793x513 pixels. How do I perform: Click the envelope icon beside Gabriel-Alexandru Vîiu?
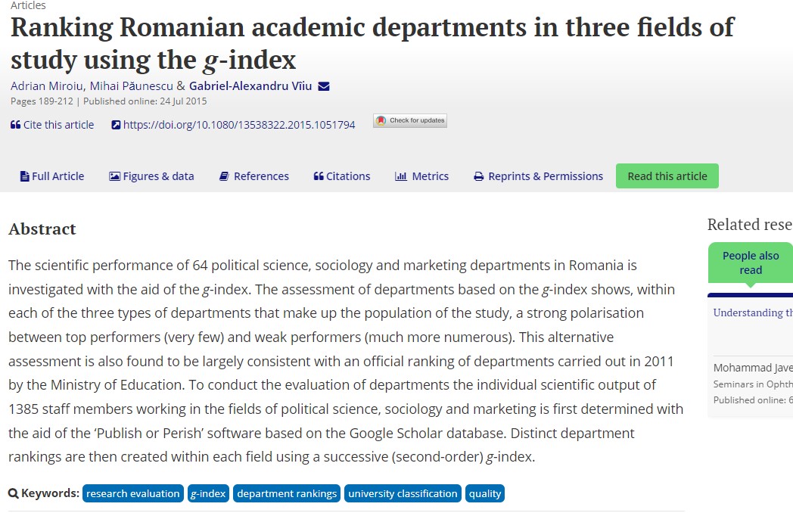click(324, 86)
